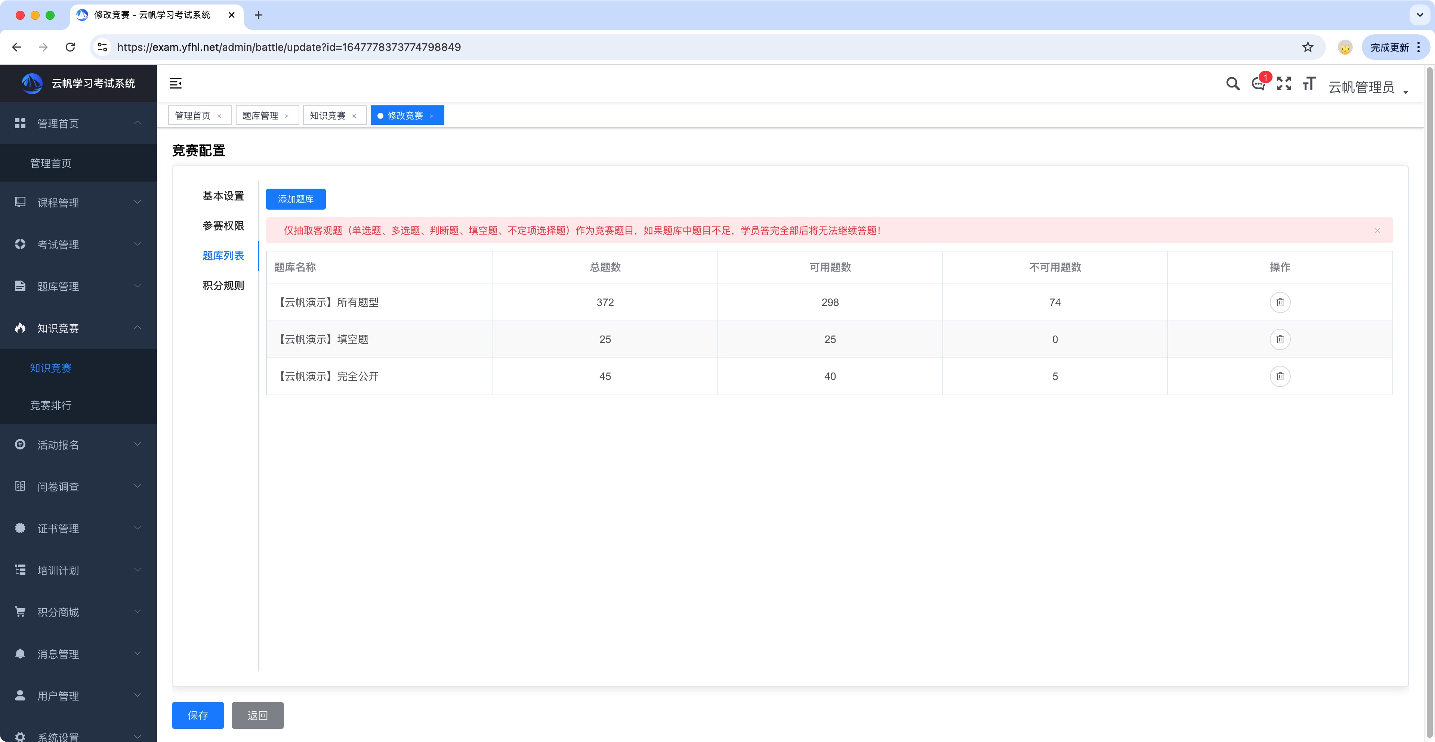Viewport: 1435px width, 742px height.
Task: Collapse sidebar with hamburger icon
Action: 176,84
